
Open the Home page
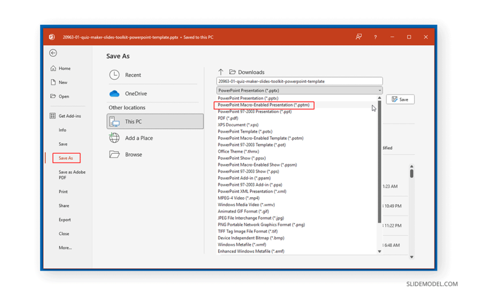click(x=60, y=68)
